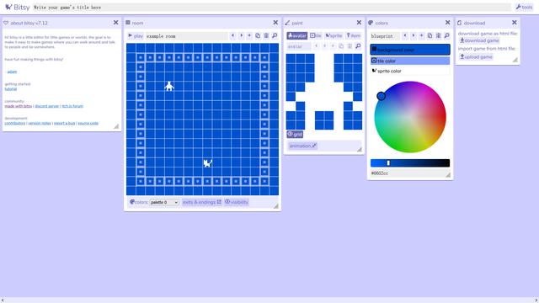Open the tutorial link
The width and height of the screenshot is (539, 303).
pos(11,89)
